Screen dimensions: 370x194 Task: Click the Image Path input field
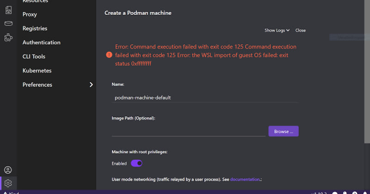click(x=189, y=131)
